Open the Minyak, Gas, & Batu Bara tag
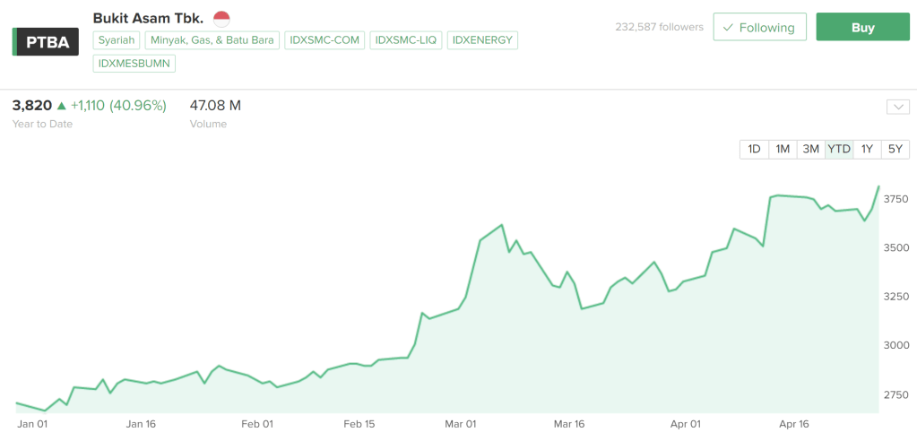The width and height of the screenshot is (917, 441). 212,40
